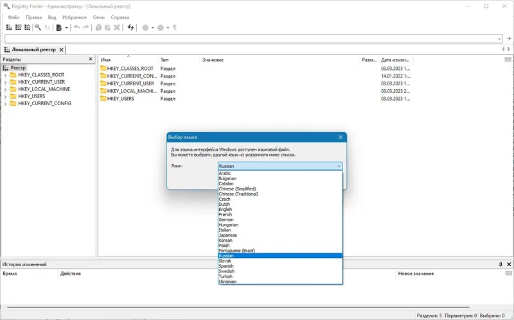Sort list by the Имя column header

coord(128,60)
